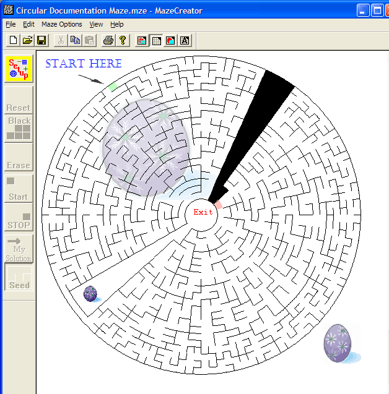This screenshot has width=389, height=394.
Task: Print the maze using printer icon
Action: click(108, 40)
